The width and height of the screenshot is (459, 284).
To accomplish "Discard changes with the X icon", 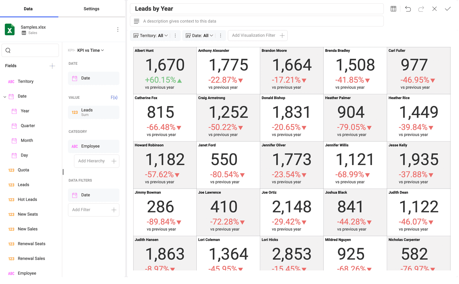I will [x=435, y=9].
